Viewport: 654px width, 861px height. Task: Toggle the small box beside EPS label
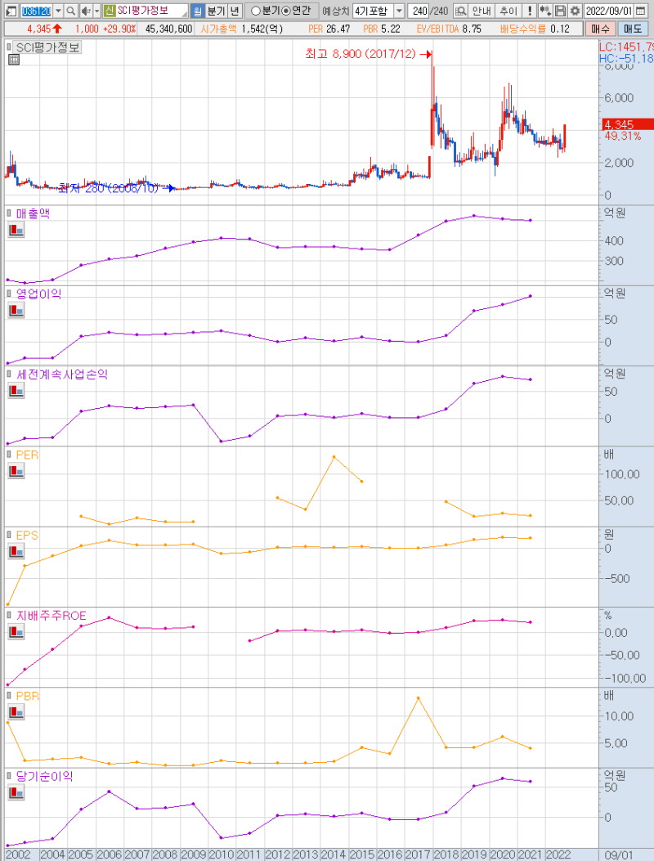pos(9,535)
